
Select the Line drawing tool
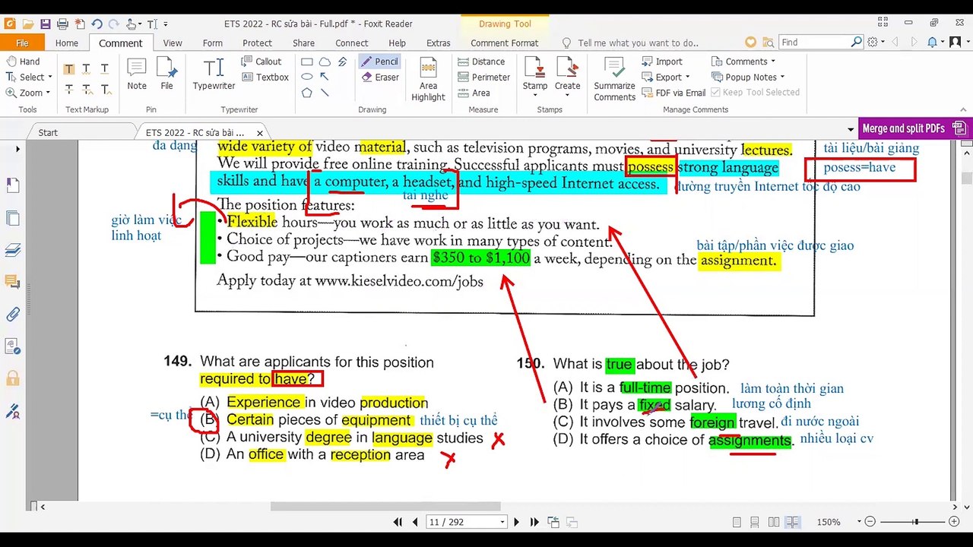[325, 93]
